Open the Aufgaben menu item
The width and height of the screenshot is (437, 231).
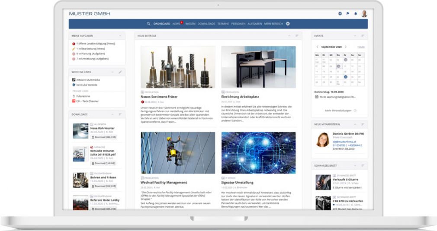point(255,24)
